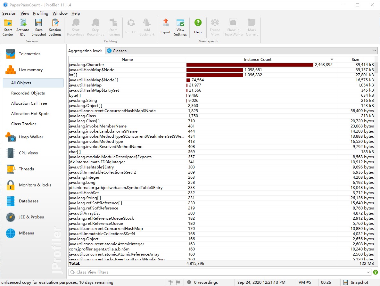This screenshot has width=380, height=286.
Task: Click the Activate IDE icon
Action: [x=23, y=23]
